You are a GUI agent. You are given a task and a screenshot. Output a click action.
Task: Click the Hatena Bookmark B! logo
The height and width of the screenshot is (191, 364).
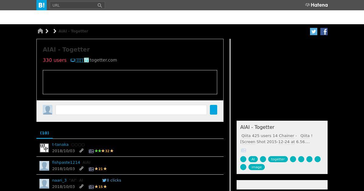tap(42, 5)
